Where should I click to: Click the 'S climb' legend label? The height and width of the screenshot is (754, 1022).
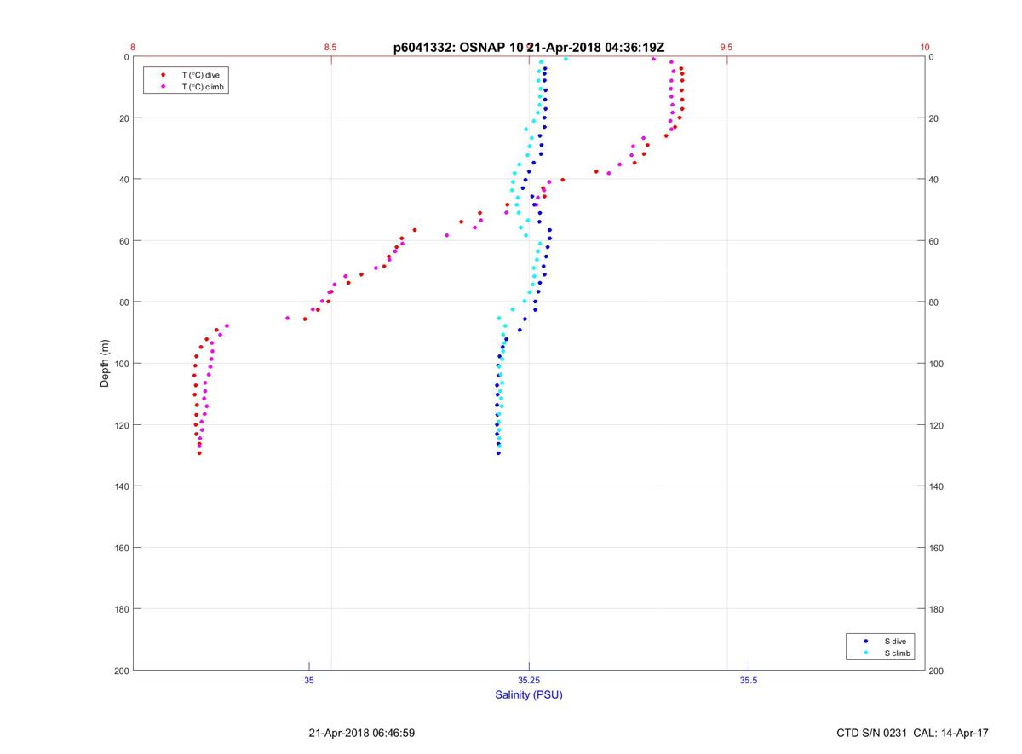[x=898, y=653]
